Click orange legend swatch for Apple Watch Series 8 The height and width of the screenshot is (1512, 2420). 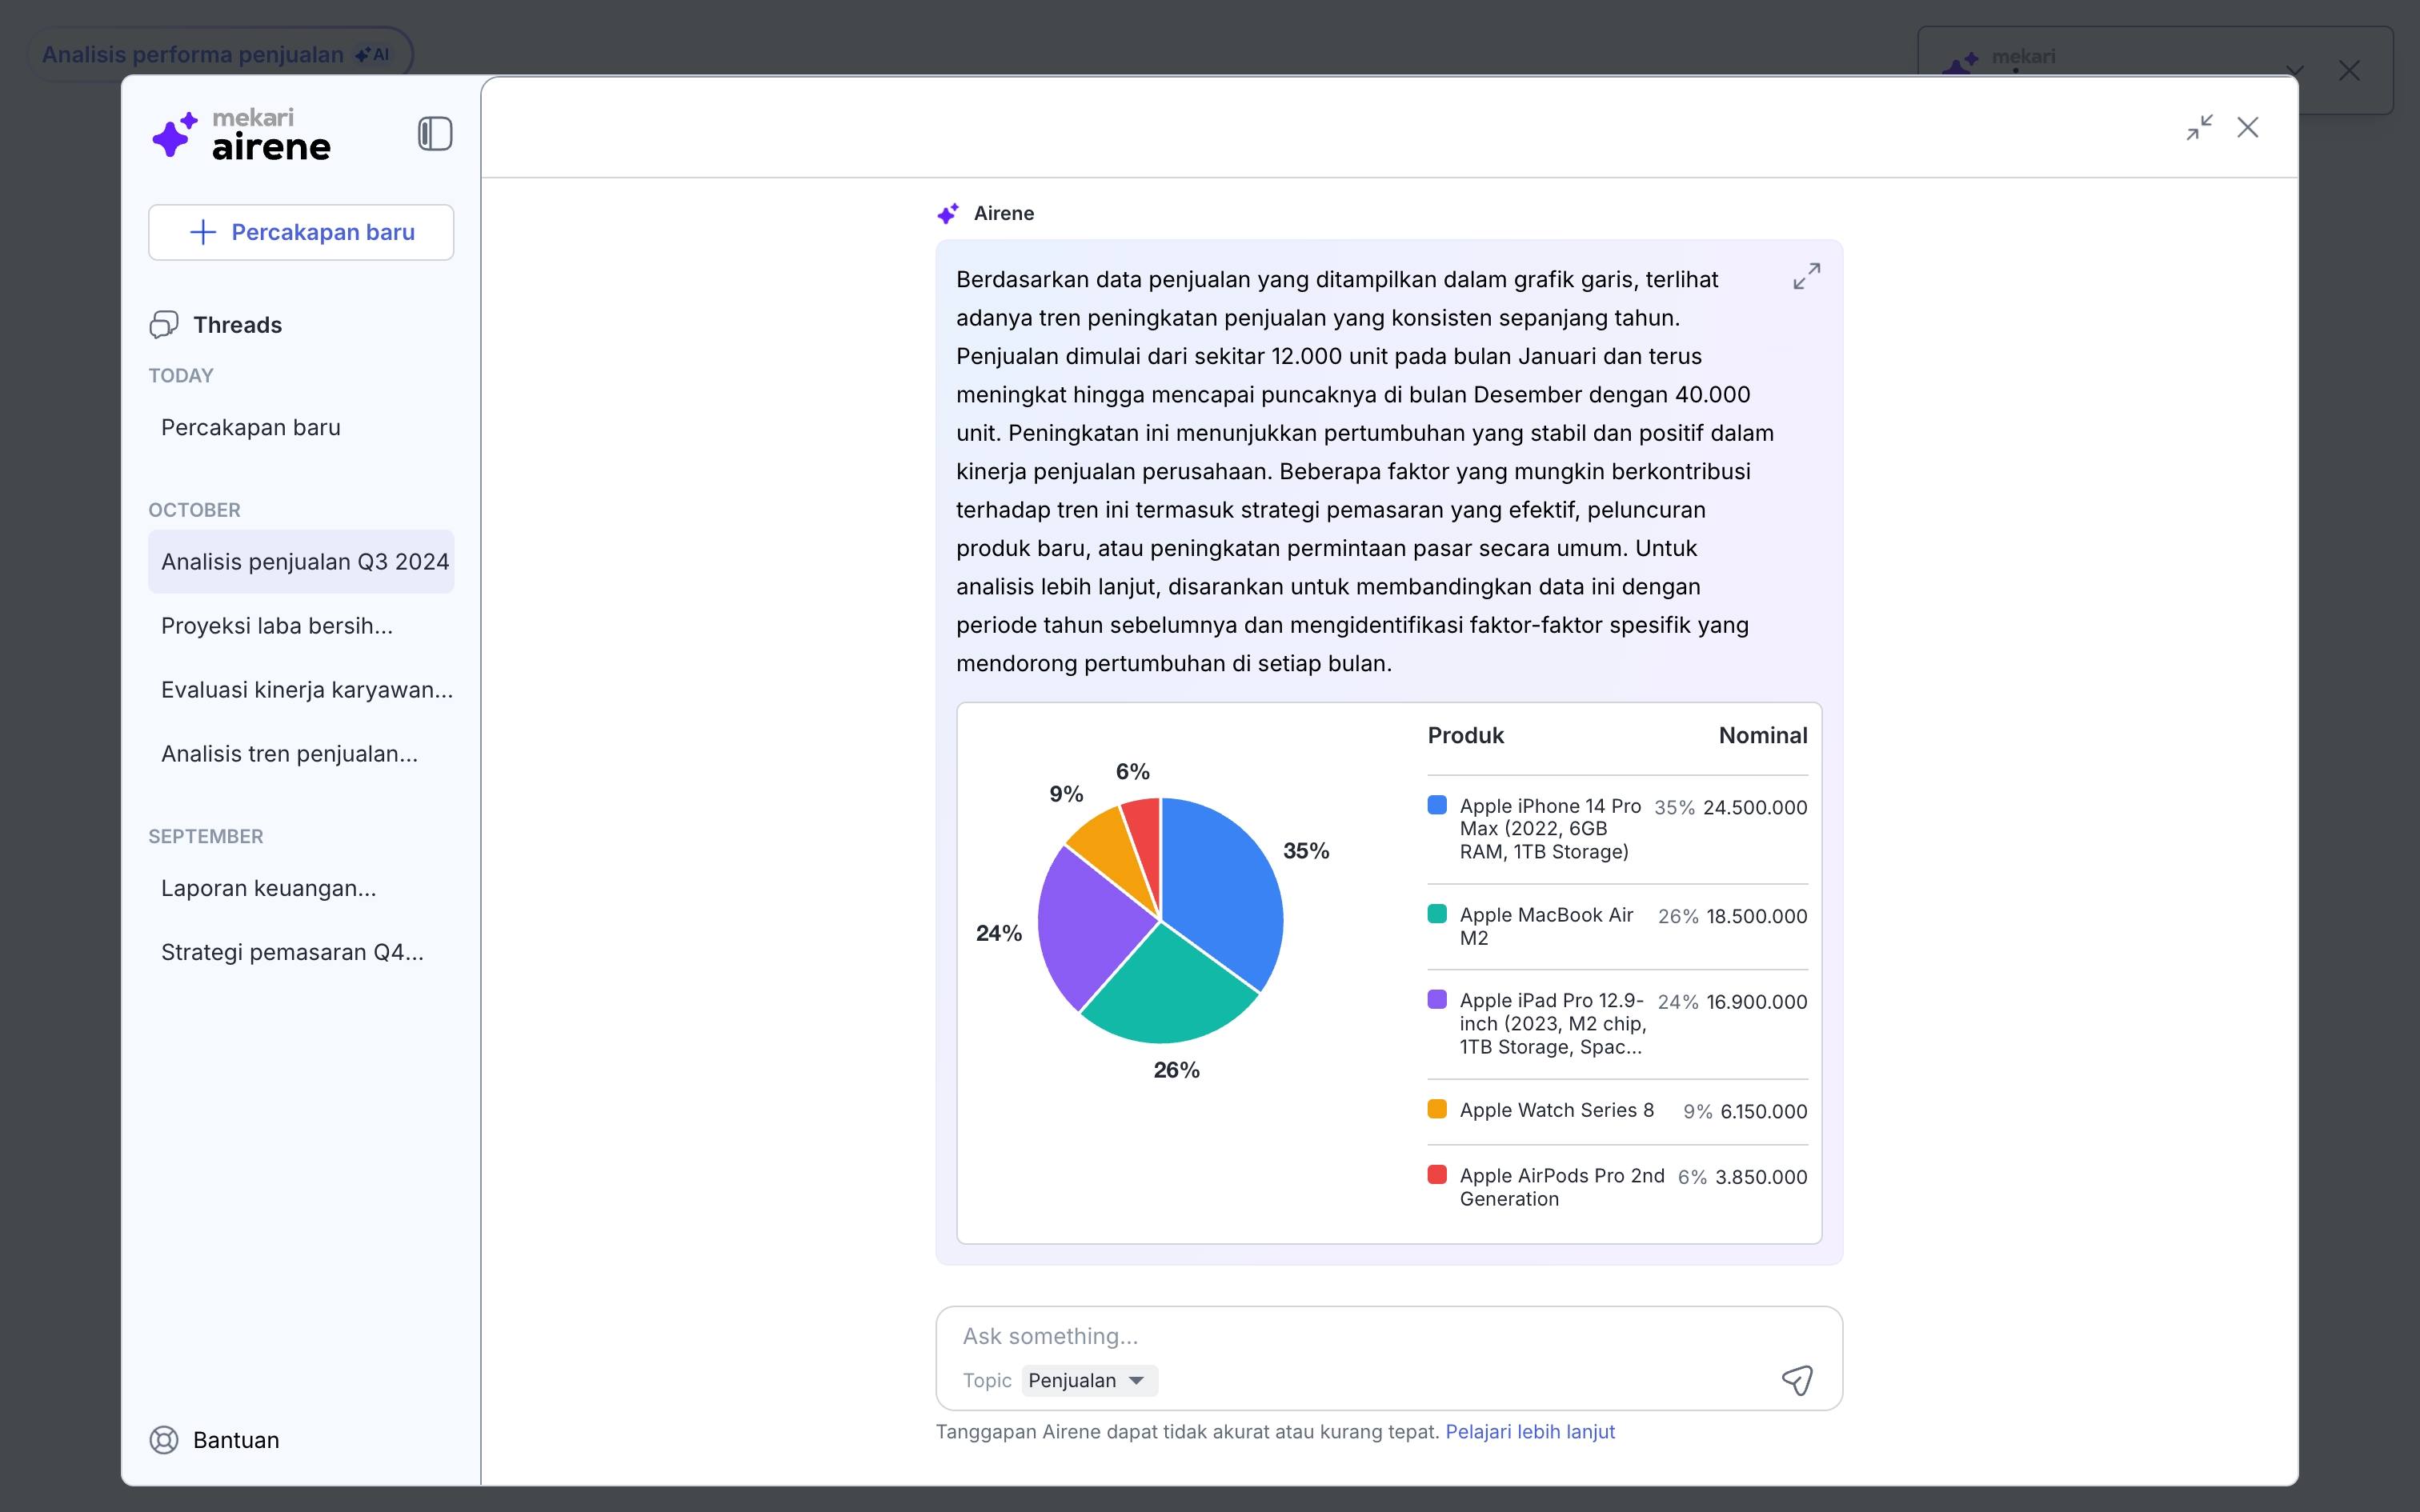[x=1437, y=1109]
